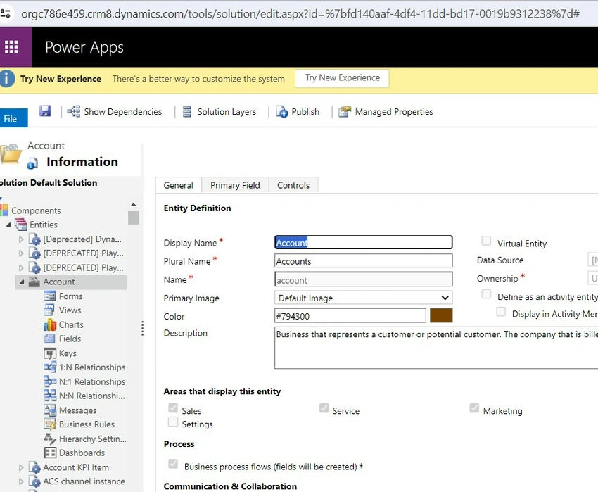Expand the [Deprecated] Dyna... entity node
This screenshot has width=598, height=492.
21,239
